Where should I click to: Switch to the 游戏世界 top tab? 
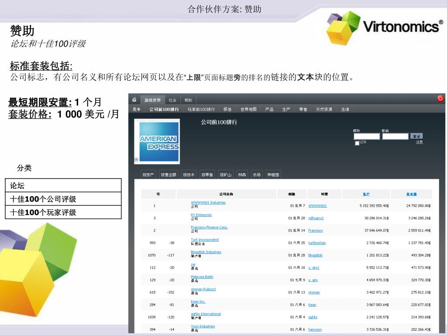coord(152,100)
